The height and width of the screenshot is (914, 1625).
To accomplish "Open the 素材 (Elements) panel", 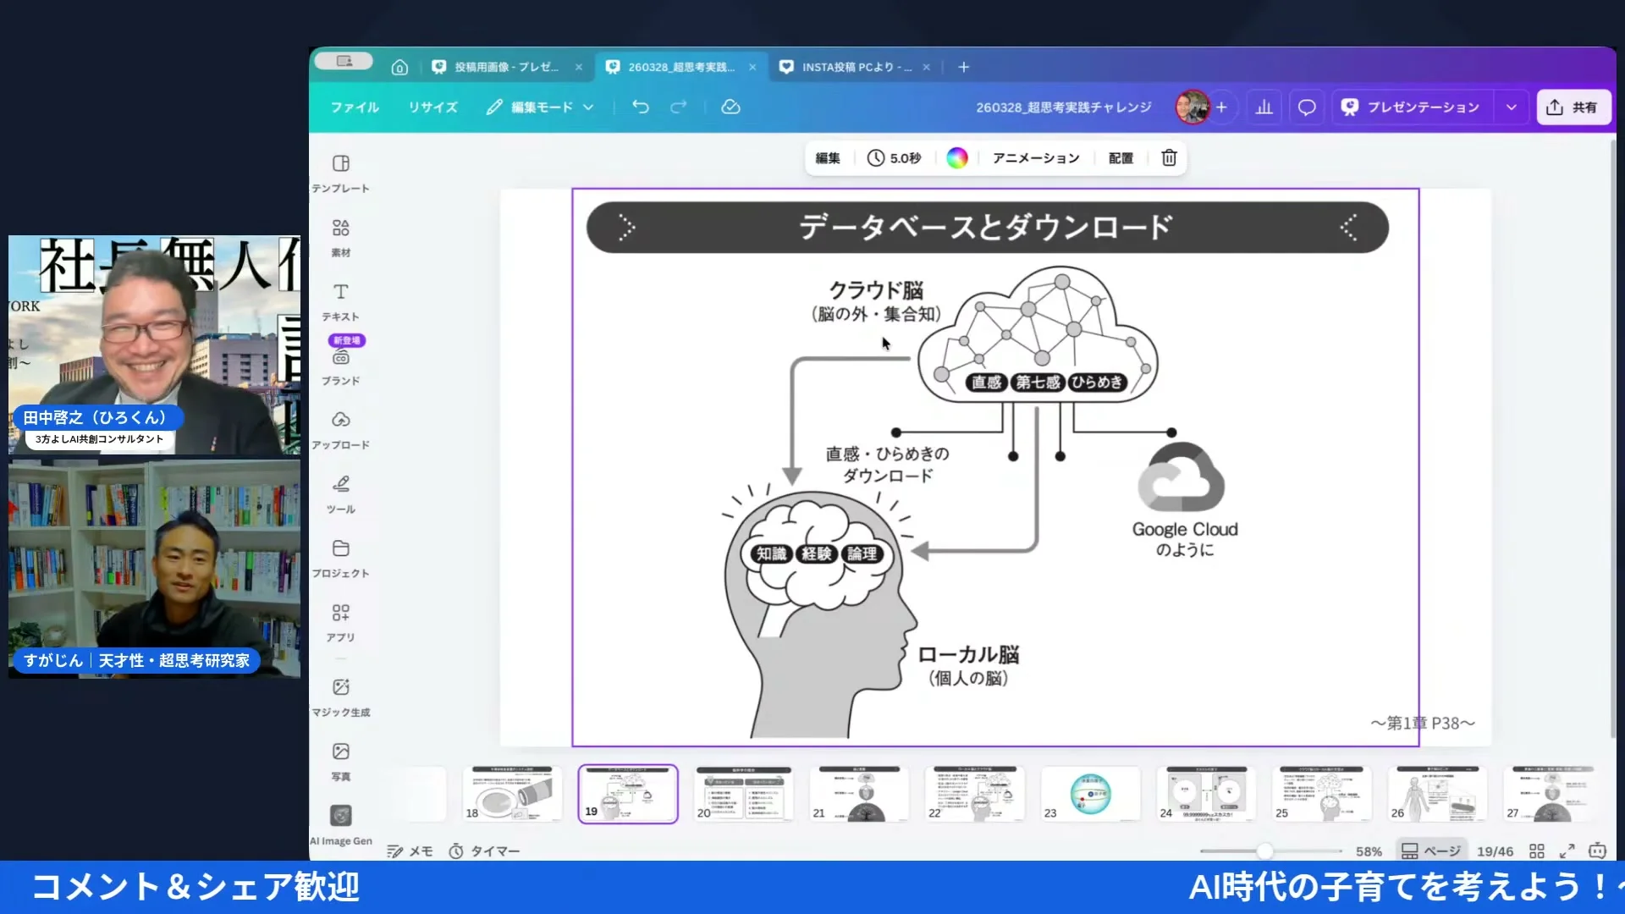I will [340, 234].
